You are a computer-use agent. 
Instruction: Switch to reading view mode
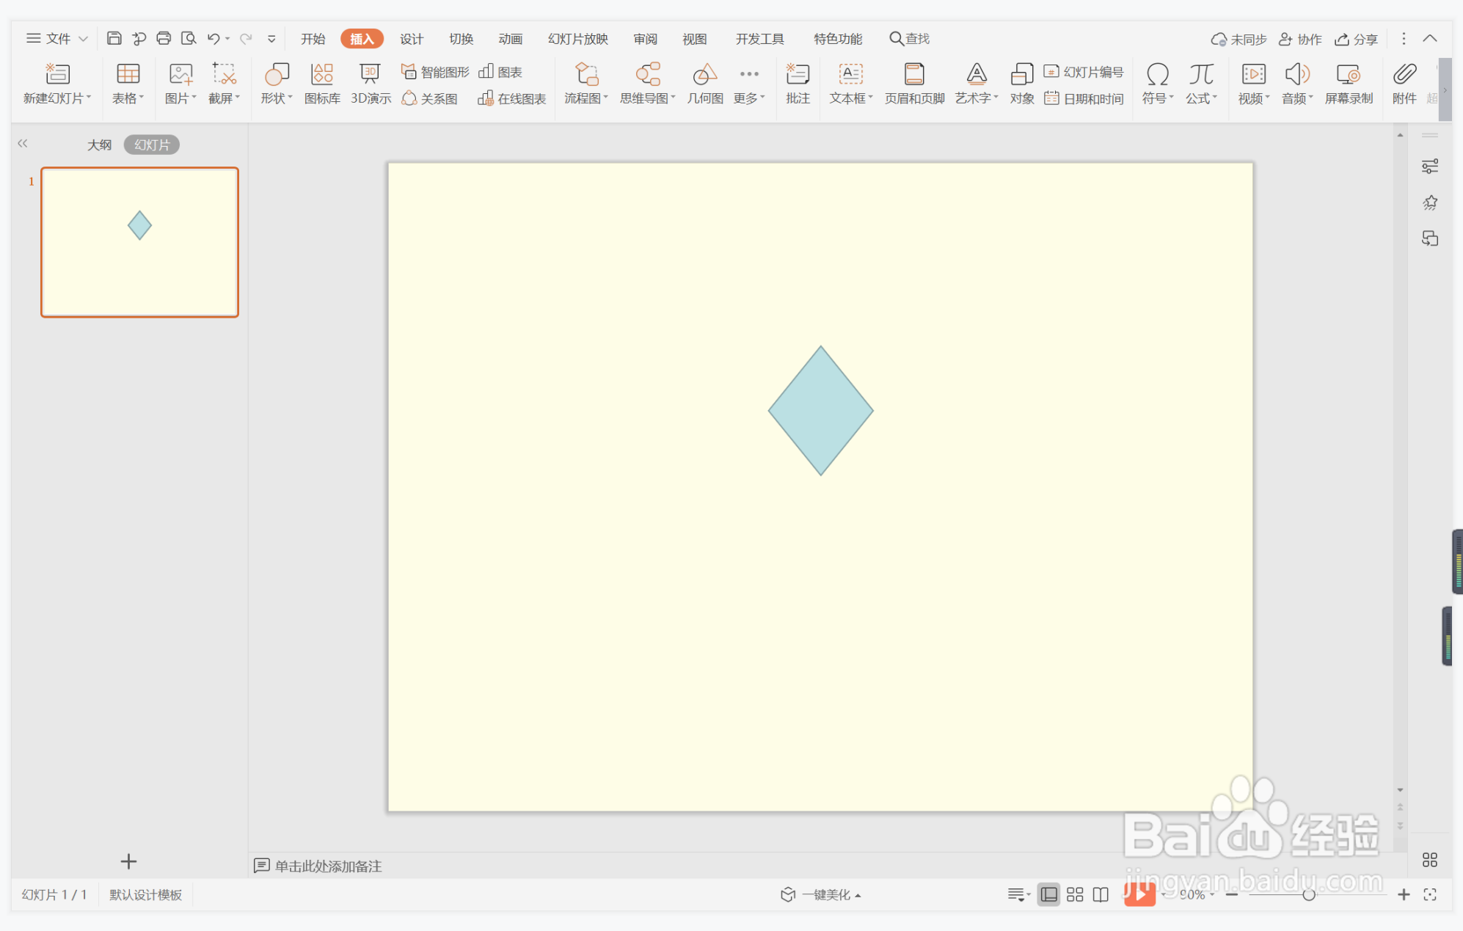[1101, 894]
